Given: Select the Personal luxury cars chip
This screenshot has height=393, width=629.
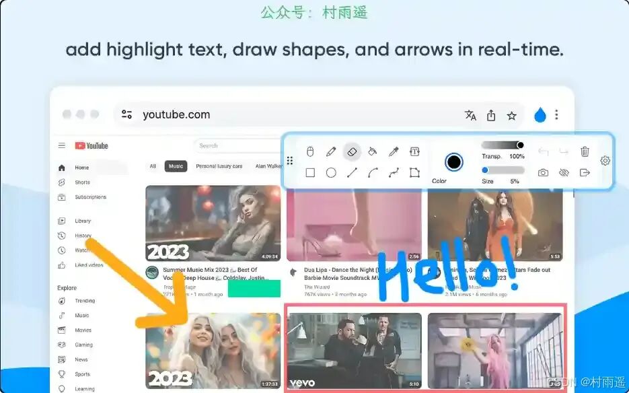Looking at the screenshot, I should pos(219,166).
